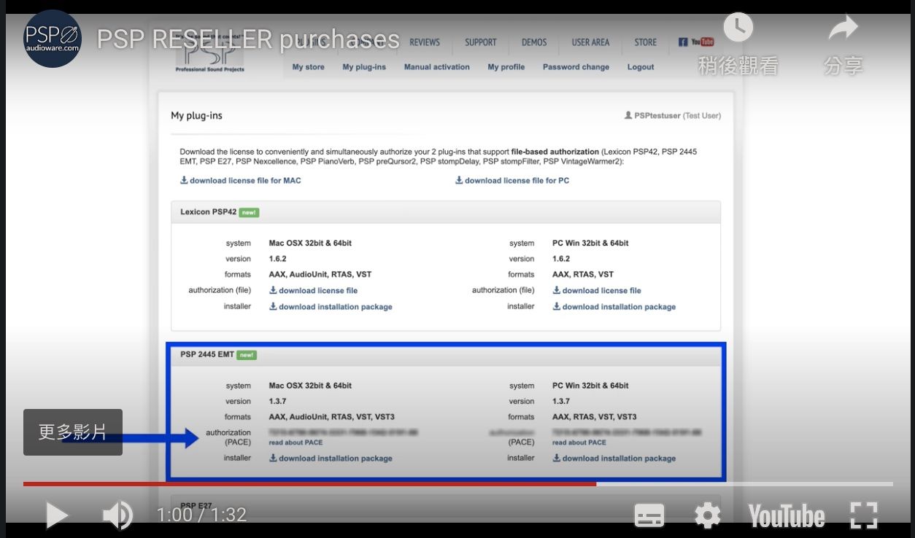
Task: Click the PSPtestuser (Test User) label
Action: pyautogui.click(x=673, y=116)
